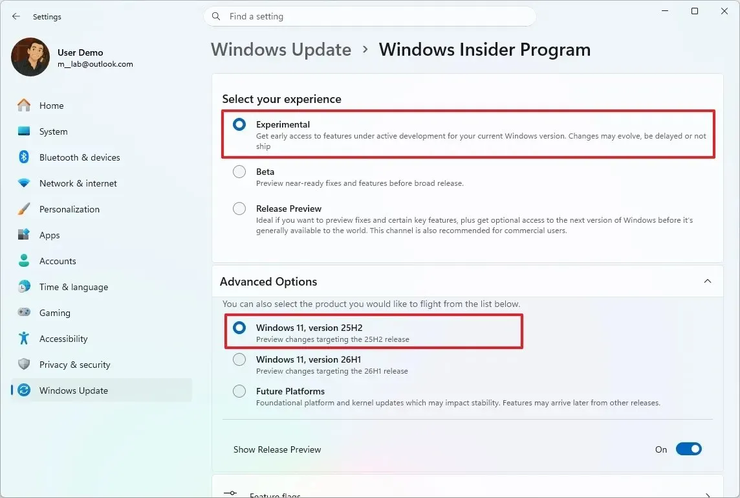740x498 pixels.
Task: Click the Privacy shield icon
Action: pos(23,365)
